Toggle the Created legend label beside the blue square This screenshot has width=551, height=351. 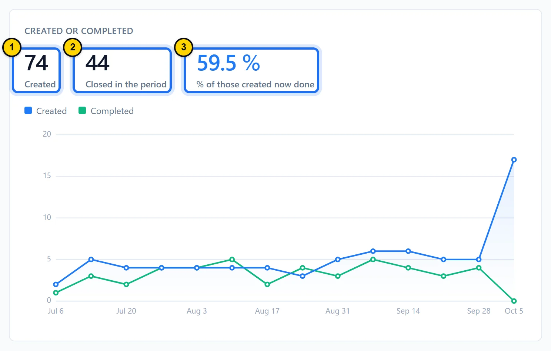(x=51, y=111)
